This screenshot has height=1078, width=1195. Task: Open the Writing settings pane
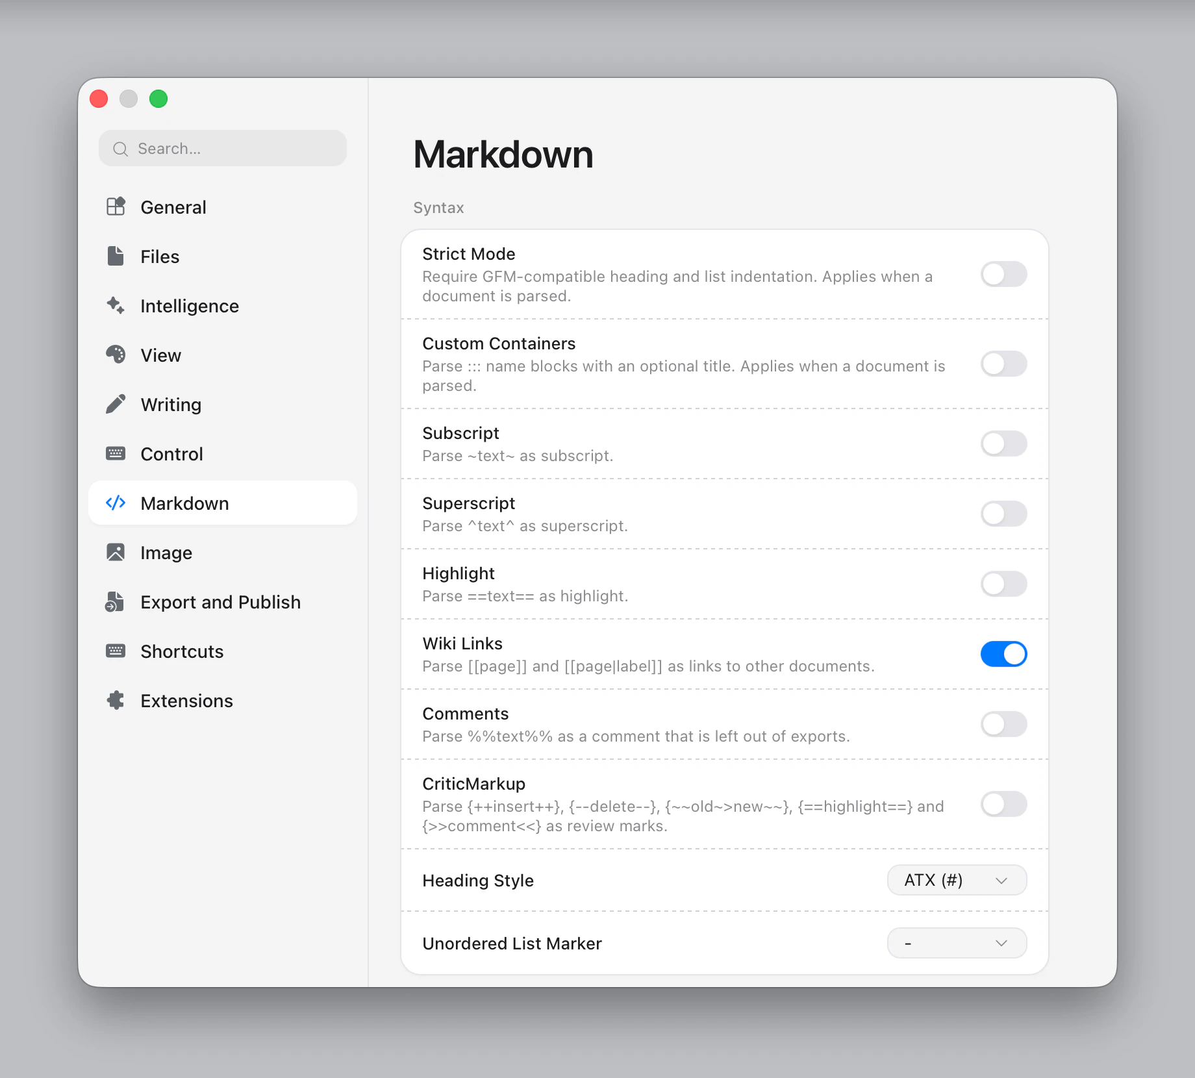(223, 404)
